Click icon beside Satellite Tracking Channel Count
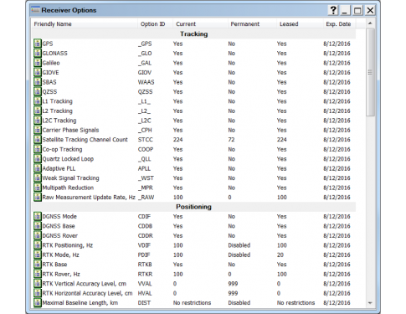This screenshot has width=406, height=314. click(38, 140)
